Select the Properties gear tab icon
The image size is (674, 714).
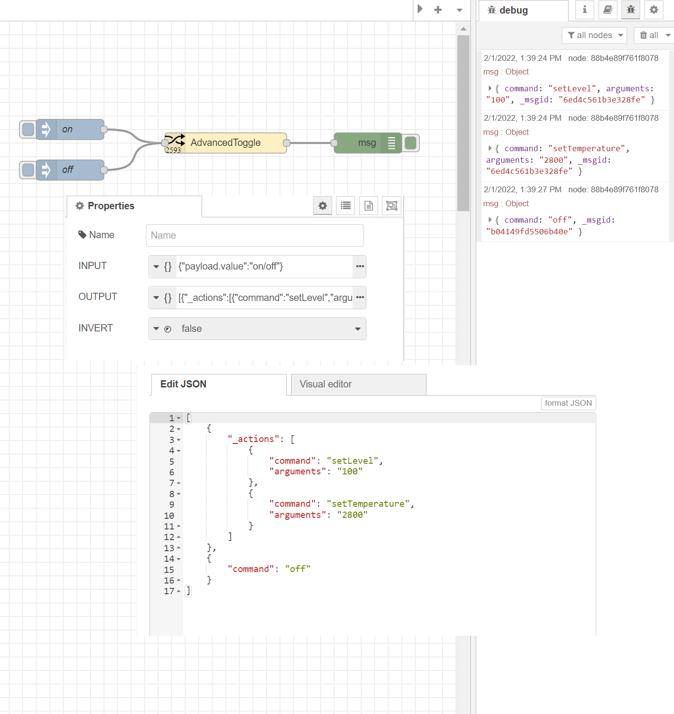(322, 205)
